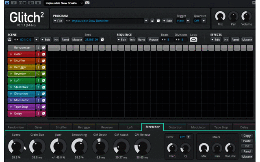260x162 pixels.
Task: Click the host R automation read button
Action: [20, 3]
